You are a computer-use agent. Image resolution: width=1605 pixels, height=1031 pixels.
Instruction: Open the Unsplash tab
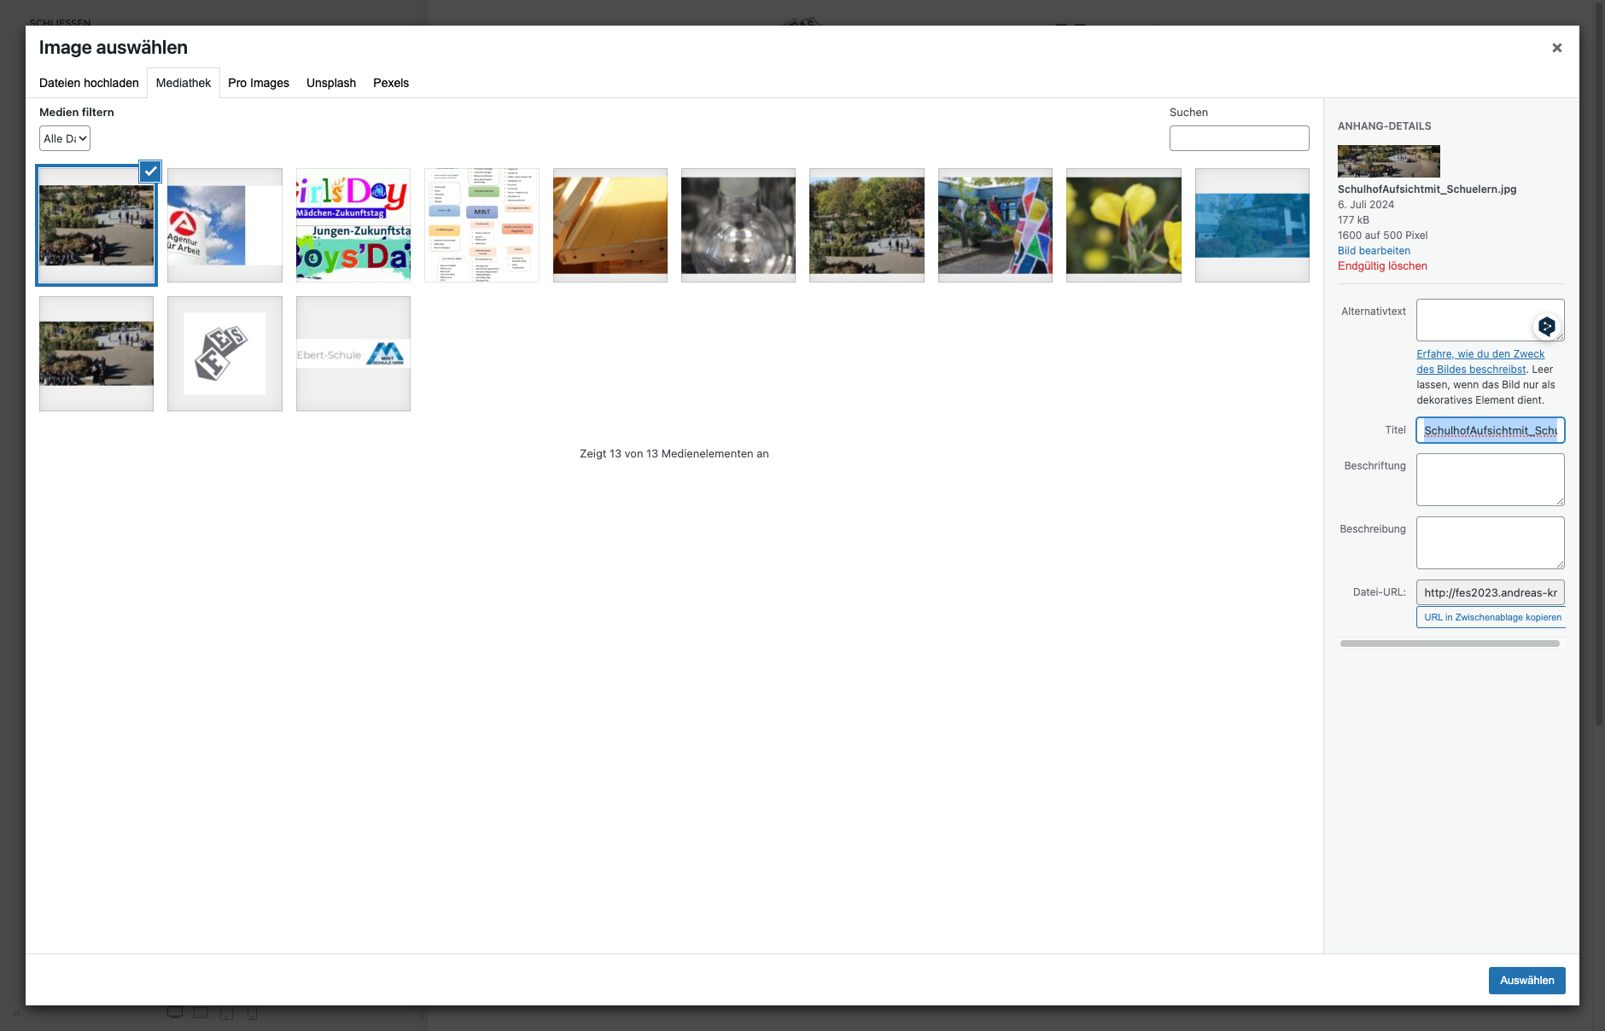point(331,83)
